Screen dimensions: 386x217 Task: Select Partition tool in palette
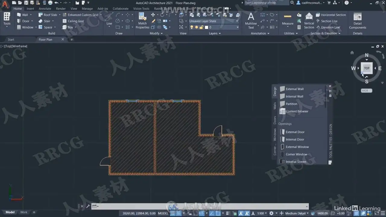(x=288, y=104)
